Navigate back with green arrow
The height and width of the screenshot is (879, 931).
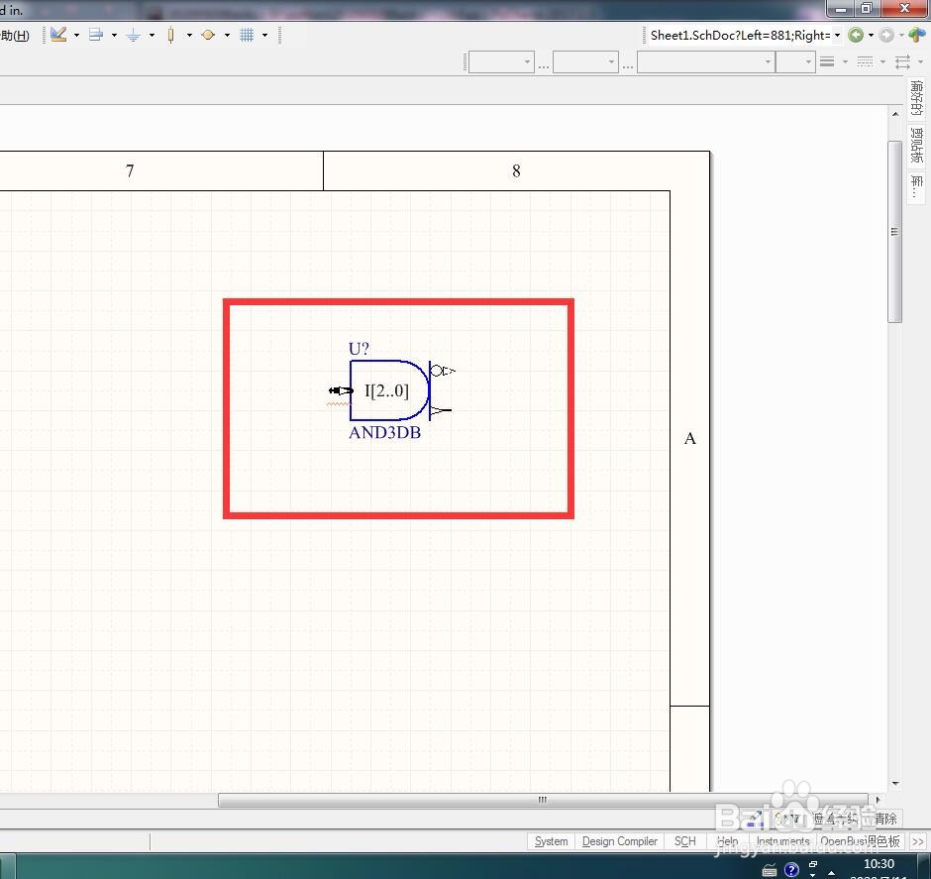tap(856, 35)
